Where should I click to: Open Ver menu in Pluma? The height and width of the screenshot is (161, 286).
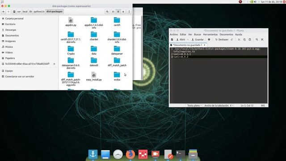tap(190, 34)
